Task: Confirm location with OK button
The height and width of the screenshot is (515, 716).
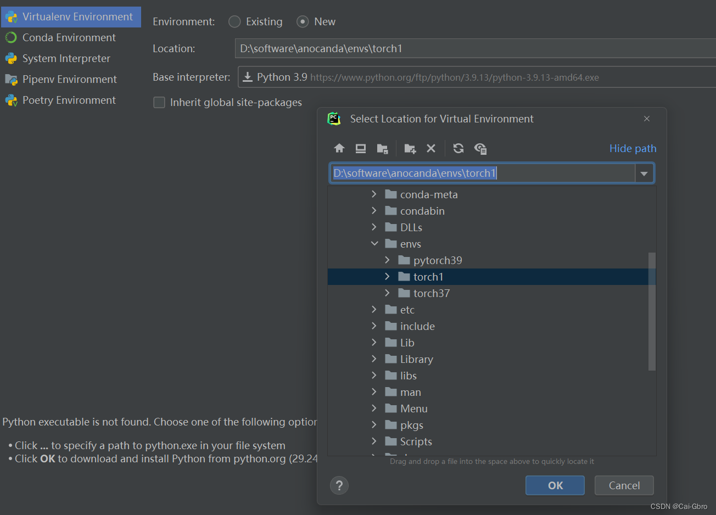Action: [555, 485]
